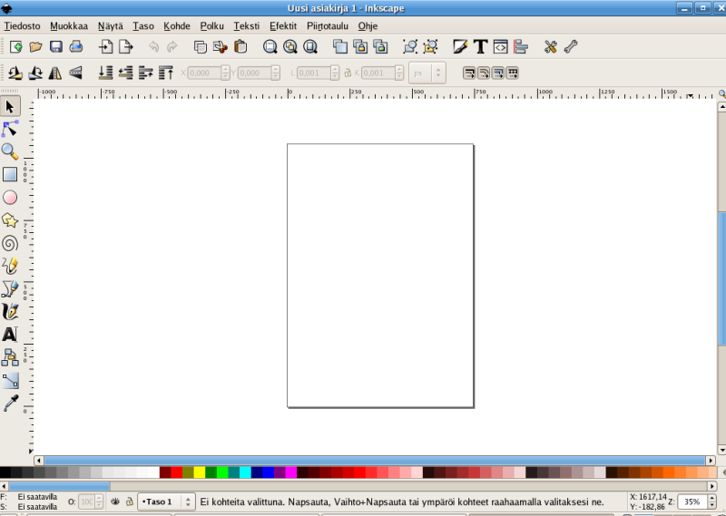Screen dimensions: 726x516
Task: Select the Spiral tool
Action: point(10,243)
